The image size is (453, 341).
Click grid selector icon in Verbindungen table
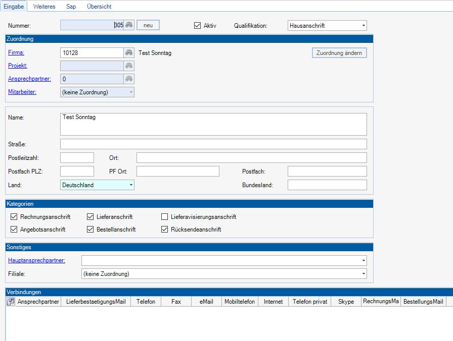(11, 302)
